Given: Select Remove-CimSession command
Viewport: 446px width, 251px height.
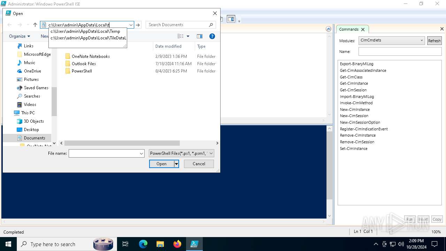Looking at the screenshot, I should [357, 142].
